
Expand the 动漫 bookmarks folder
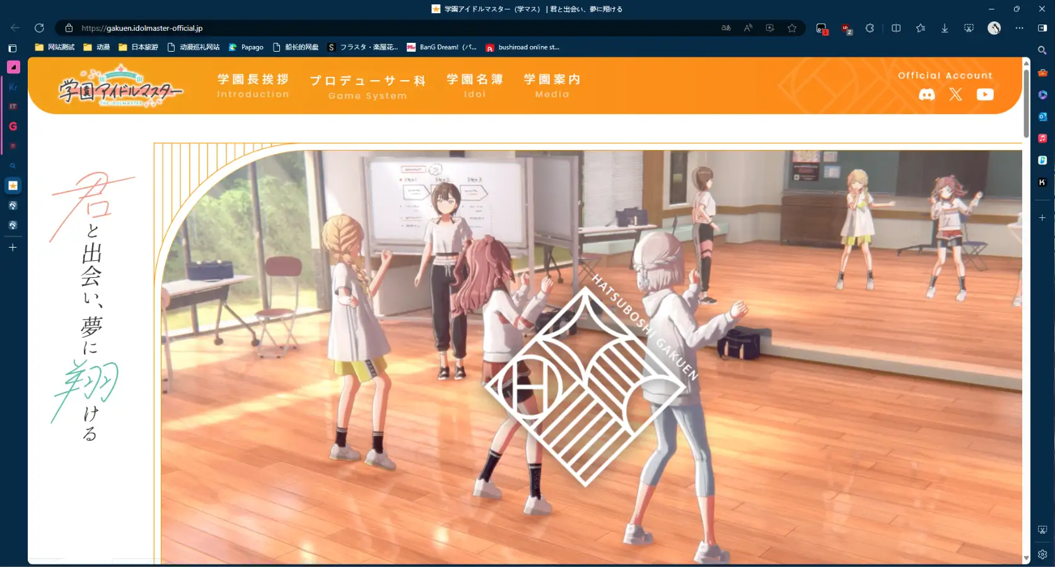pos(97,47)
